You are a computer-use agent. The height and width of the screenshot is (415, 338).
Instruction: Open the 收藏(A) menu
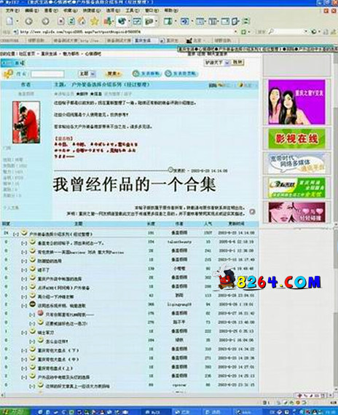(x=71, y=11)
